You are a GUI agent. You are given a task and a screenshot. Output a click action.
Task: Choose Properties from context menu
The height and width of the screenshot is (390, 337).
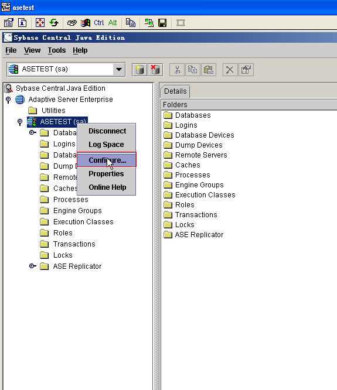tap(107, 173)
